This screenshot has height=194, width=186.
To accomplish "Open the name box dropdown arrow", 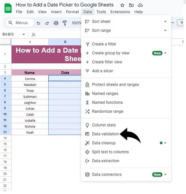I will [24, 35].
